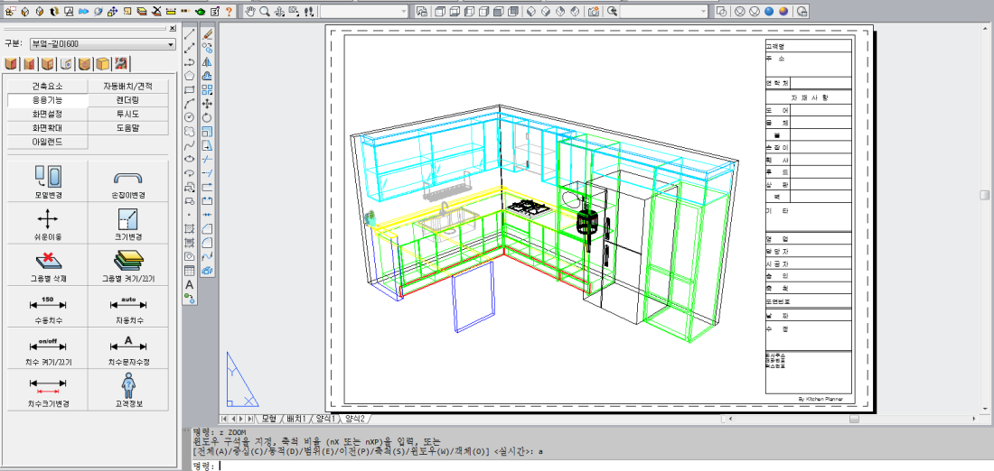994x471 pixels.
Task: Open the Help question mark icon
Action: [229, 11]
